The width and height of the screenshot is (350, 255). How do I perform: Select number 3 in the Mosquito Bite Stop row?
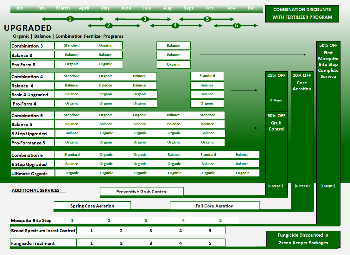[146, 220]
